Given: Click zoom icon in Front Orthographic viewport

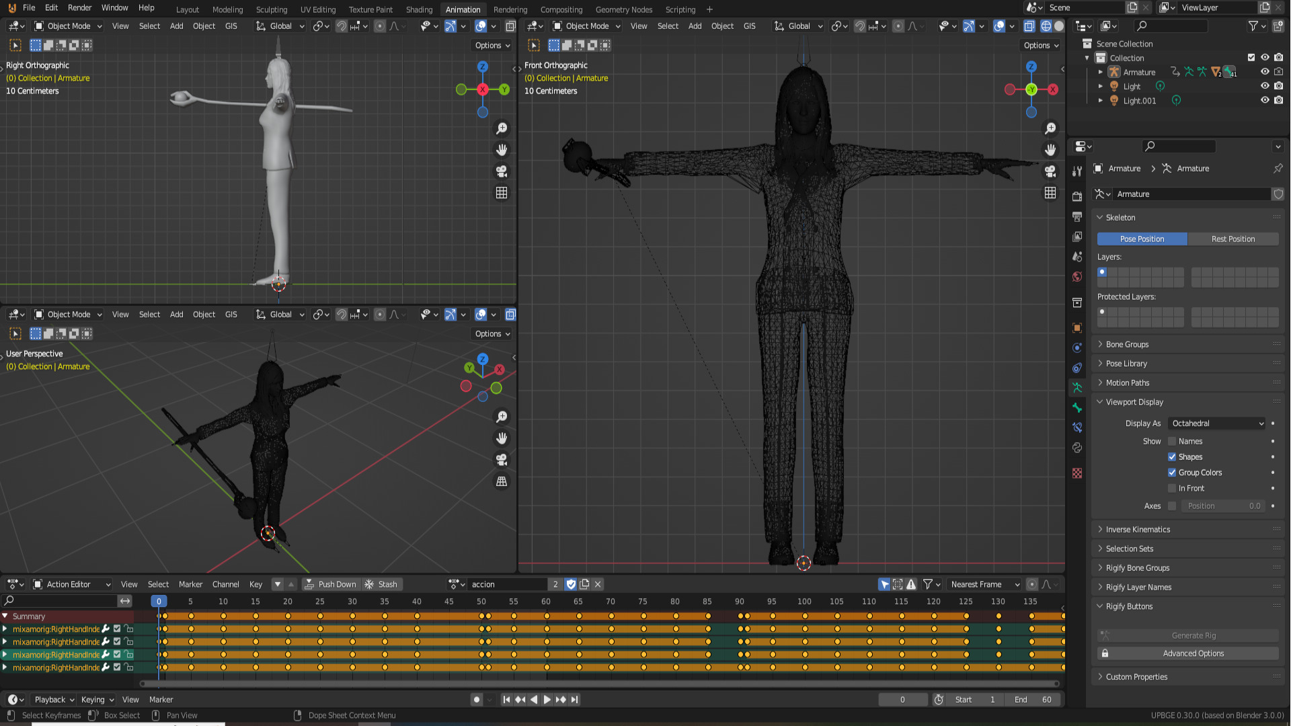Looking at the screenshot, I should [1050, 128].
